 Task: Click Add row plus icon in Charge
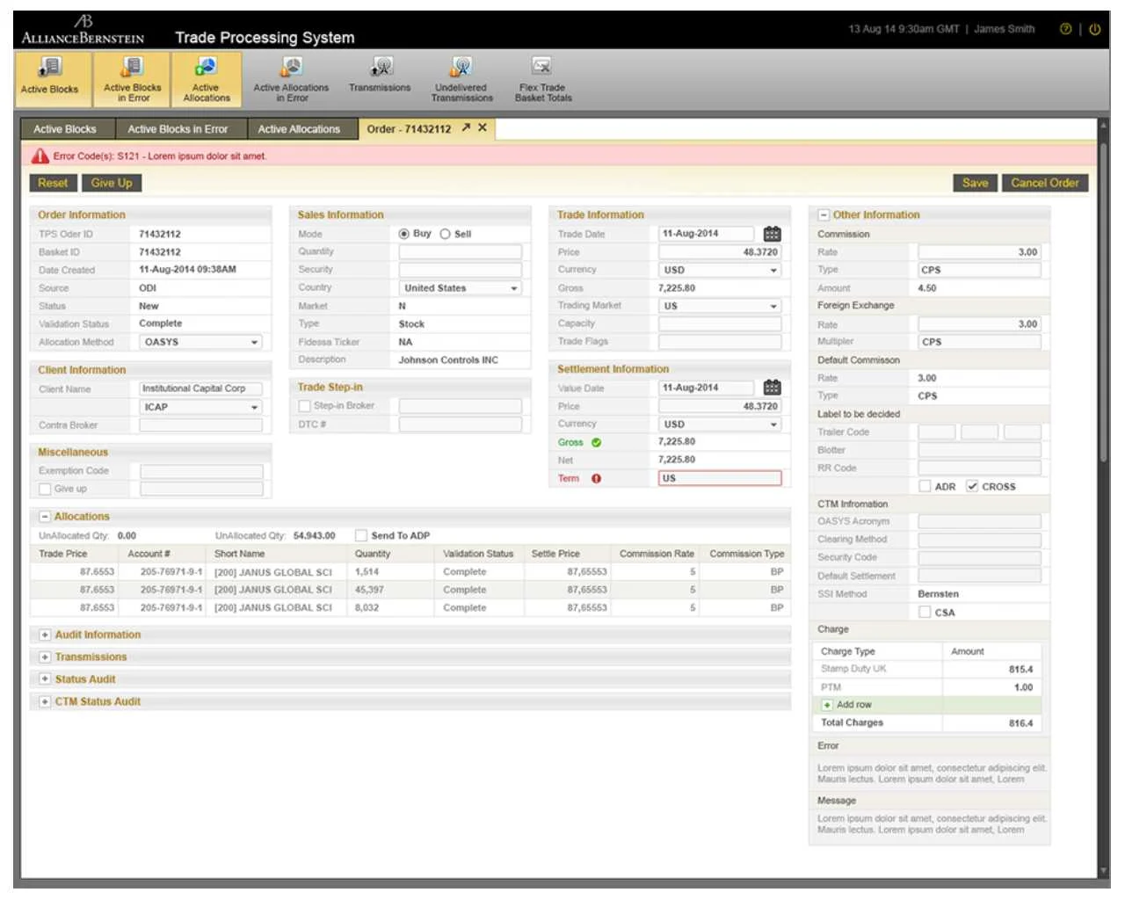(827, 705)
